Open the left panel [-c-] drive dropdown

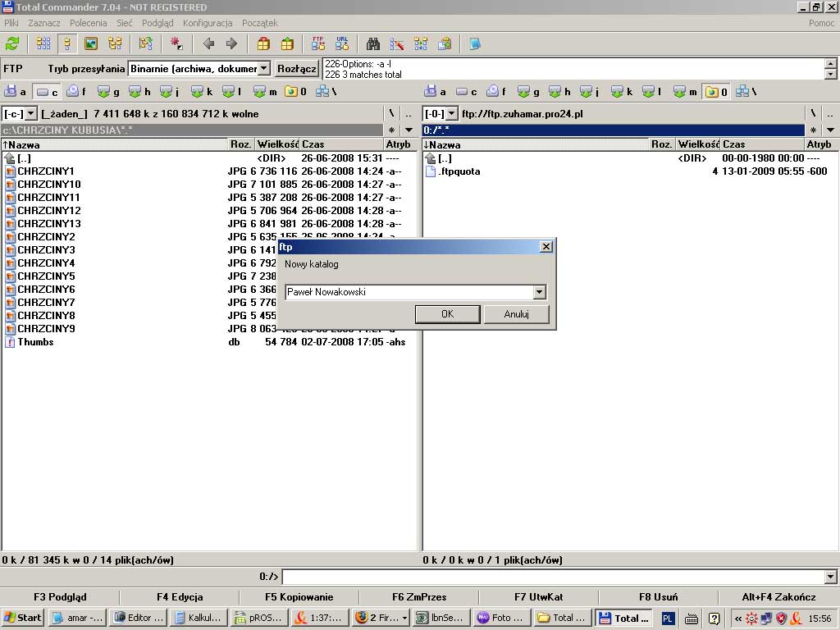[x=31, y=114]
